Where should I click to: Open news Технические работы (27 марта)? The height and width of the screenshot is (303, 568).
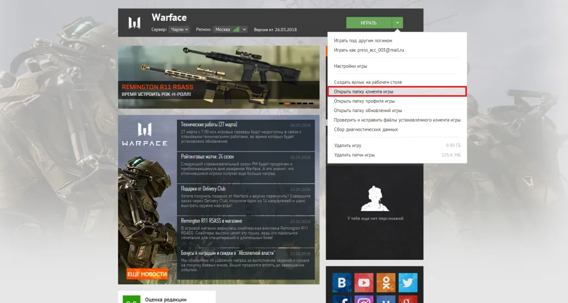tap(246, 135)
